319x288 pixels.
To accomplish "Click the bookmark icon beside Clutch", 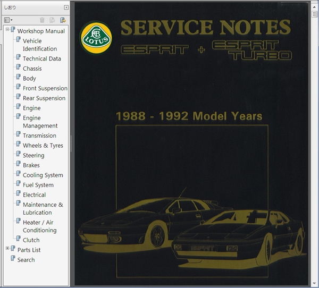I will (x=18, y=239).
